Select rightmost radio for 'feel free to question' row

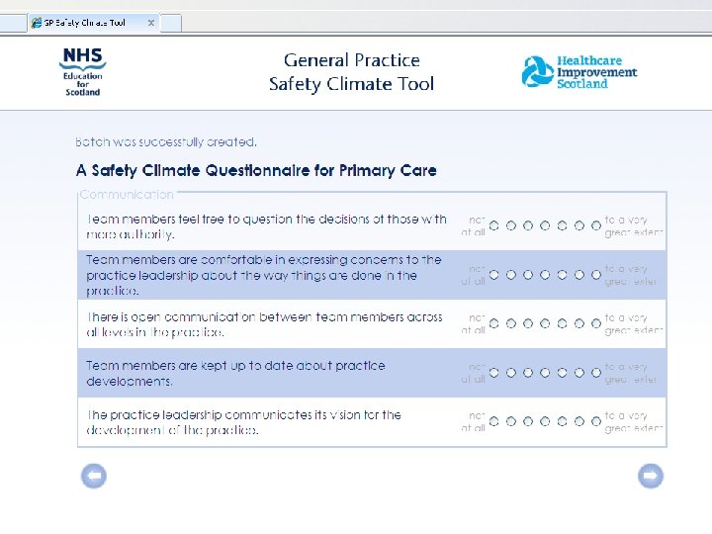[x=596, y=225]
